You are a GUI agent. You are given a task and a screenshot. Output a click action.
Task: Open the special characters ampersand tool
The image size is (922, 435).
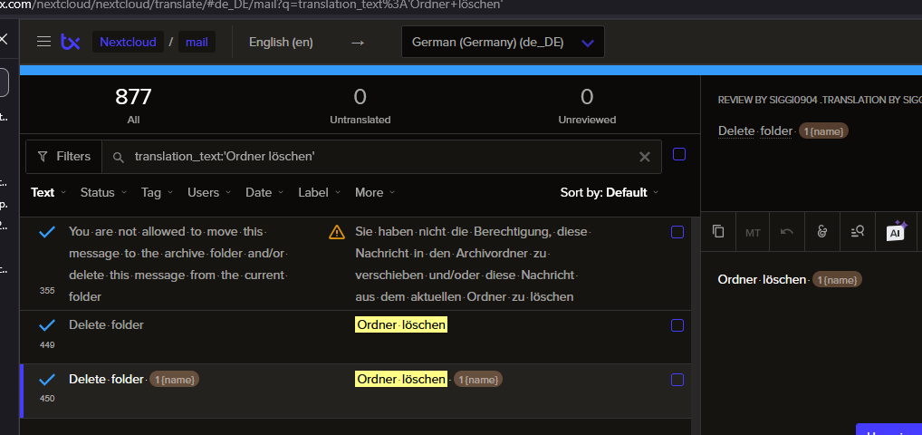click(x=822, y=232)
